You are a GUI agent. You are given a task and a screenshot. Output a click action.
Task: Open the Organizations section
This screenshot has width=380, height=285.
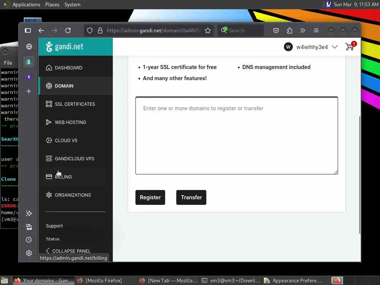(x=76, y=195)
